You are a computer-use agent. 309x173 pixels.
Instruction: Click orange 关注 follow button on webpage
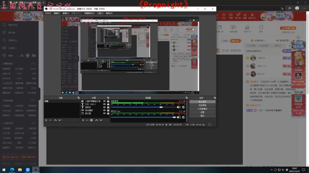[x=236, y=41]
